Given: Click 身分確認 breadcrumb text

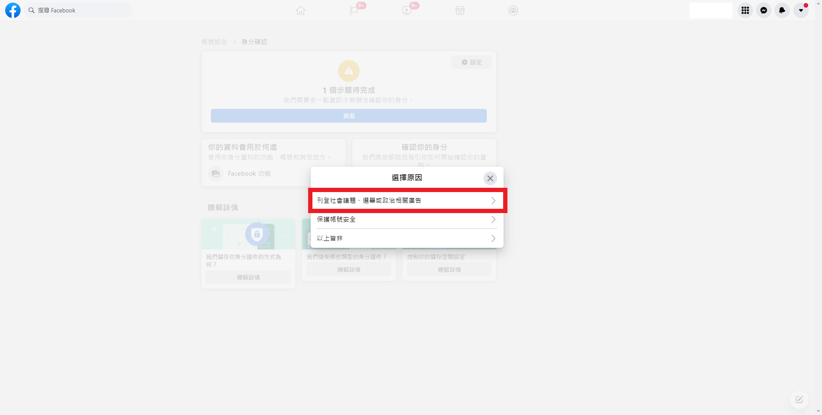Looking at the screenshot, I should click(254, 42).
